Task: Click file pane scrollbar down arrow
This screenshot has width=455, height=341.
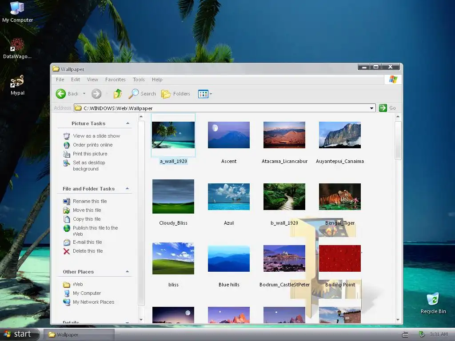Action: [398, 320]
